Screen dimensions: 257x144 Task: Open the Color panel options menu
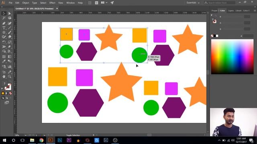coord(255,11)
